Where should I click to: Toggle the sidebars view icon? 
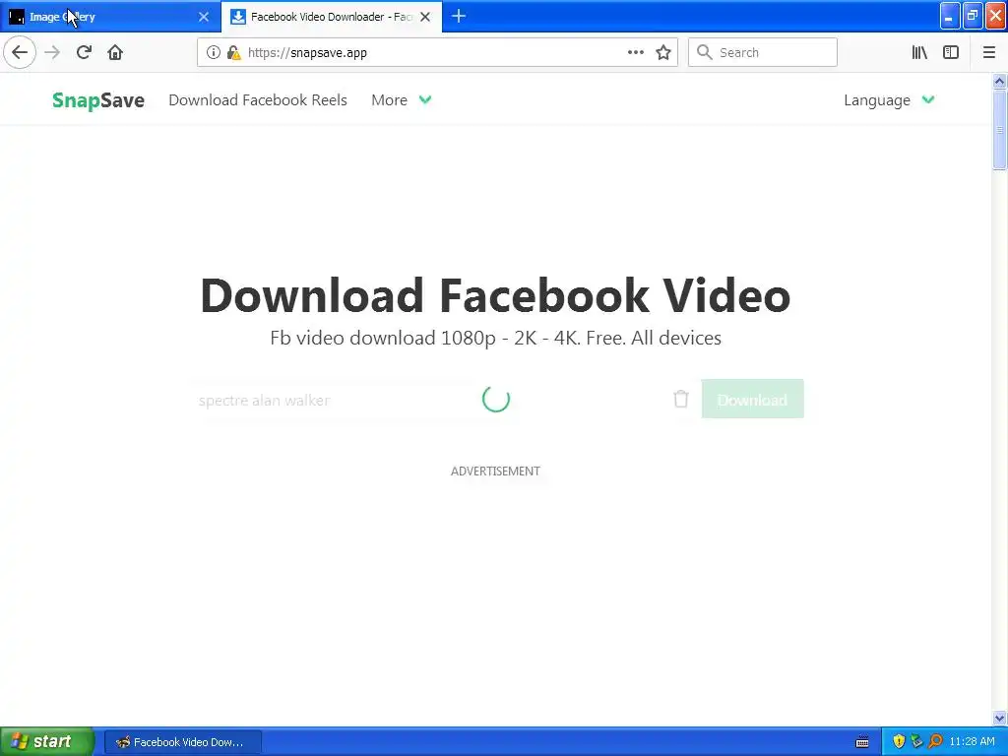pyautogui.click(x=951, y=53)
